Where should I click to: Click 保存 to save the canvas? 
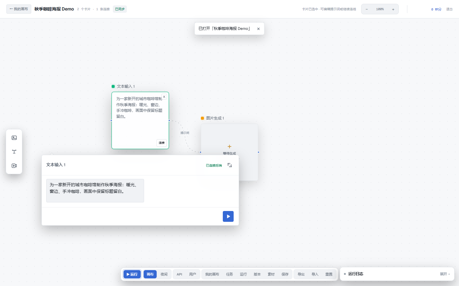[285, 274]
